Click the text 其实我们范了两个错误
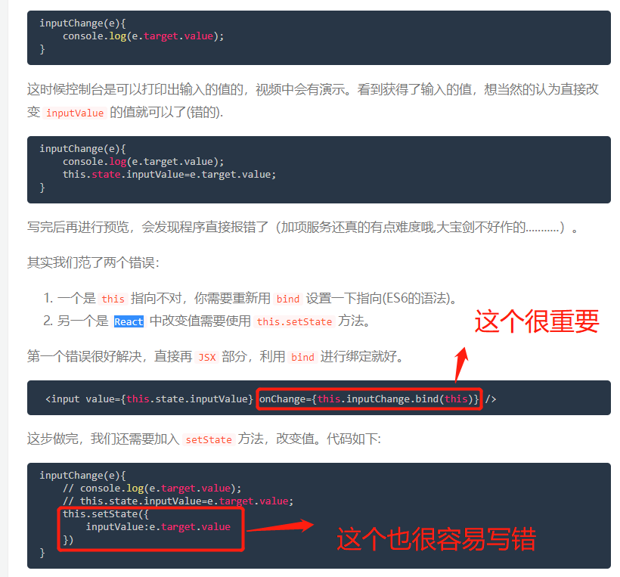 point(93,262)
